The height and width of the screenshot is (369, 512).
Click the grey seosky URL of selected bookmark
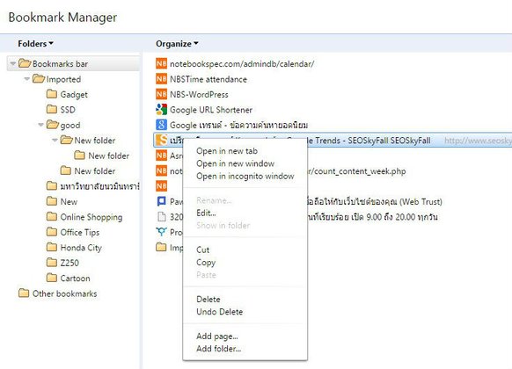tap(478, 141)
